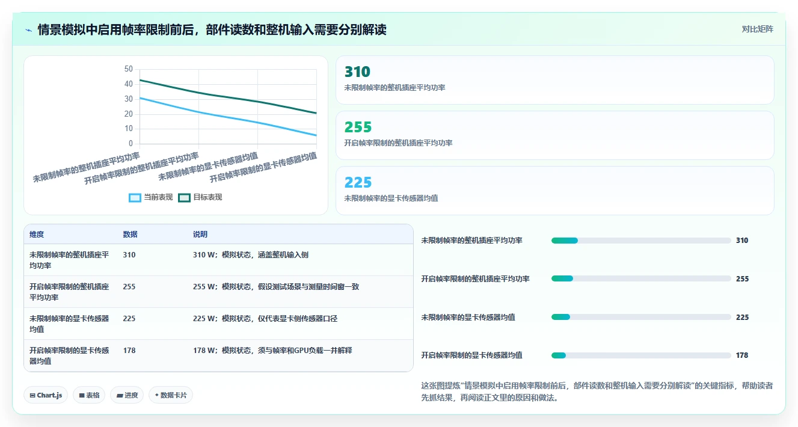Click the 310 metric card value
798x427 pixels.
[x=357, y=72]
